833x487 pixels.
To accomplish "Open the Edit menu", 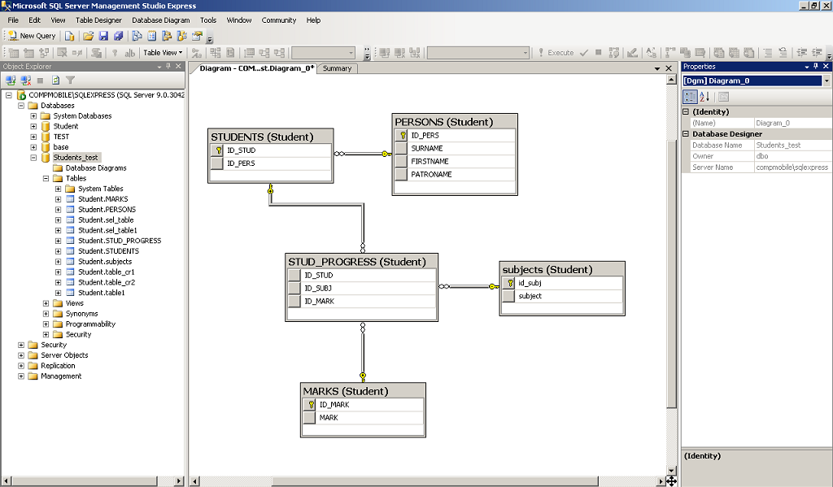I will click(x=34, y=20).
